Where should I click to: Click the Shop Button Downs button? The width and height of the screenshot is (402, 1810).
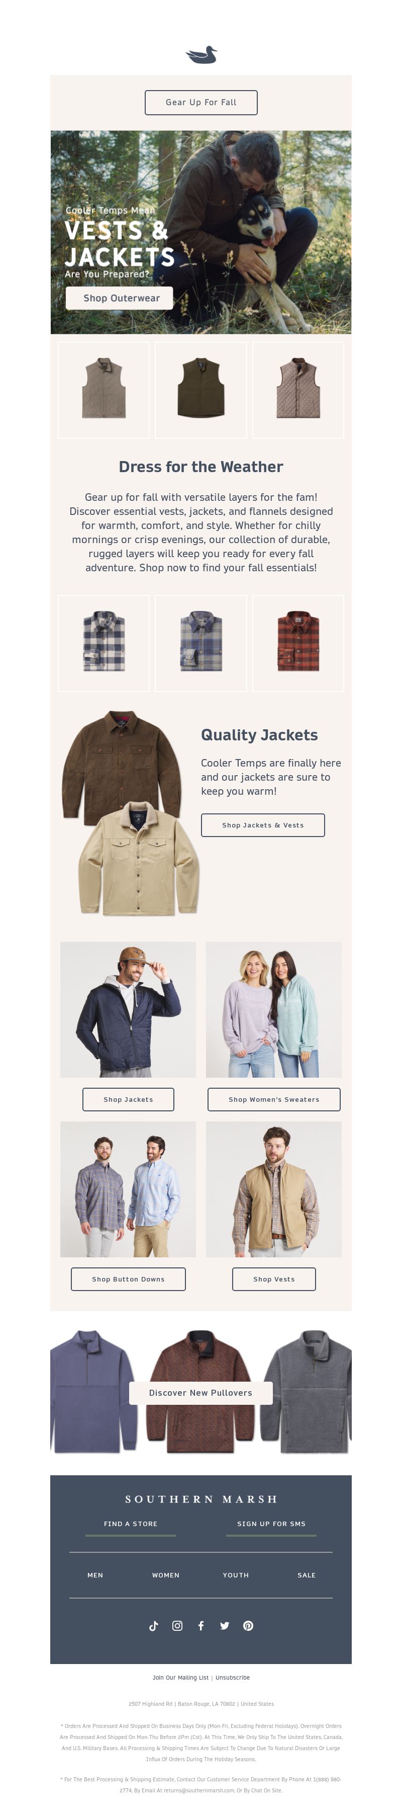(x=128, y=1279)
